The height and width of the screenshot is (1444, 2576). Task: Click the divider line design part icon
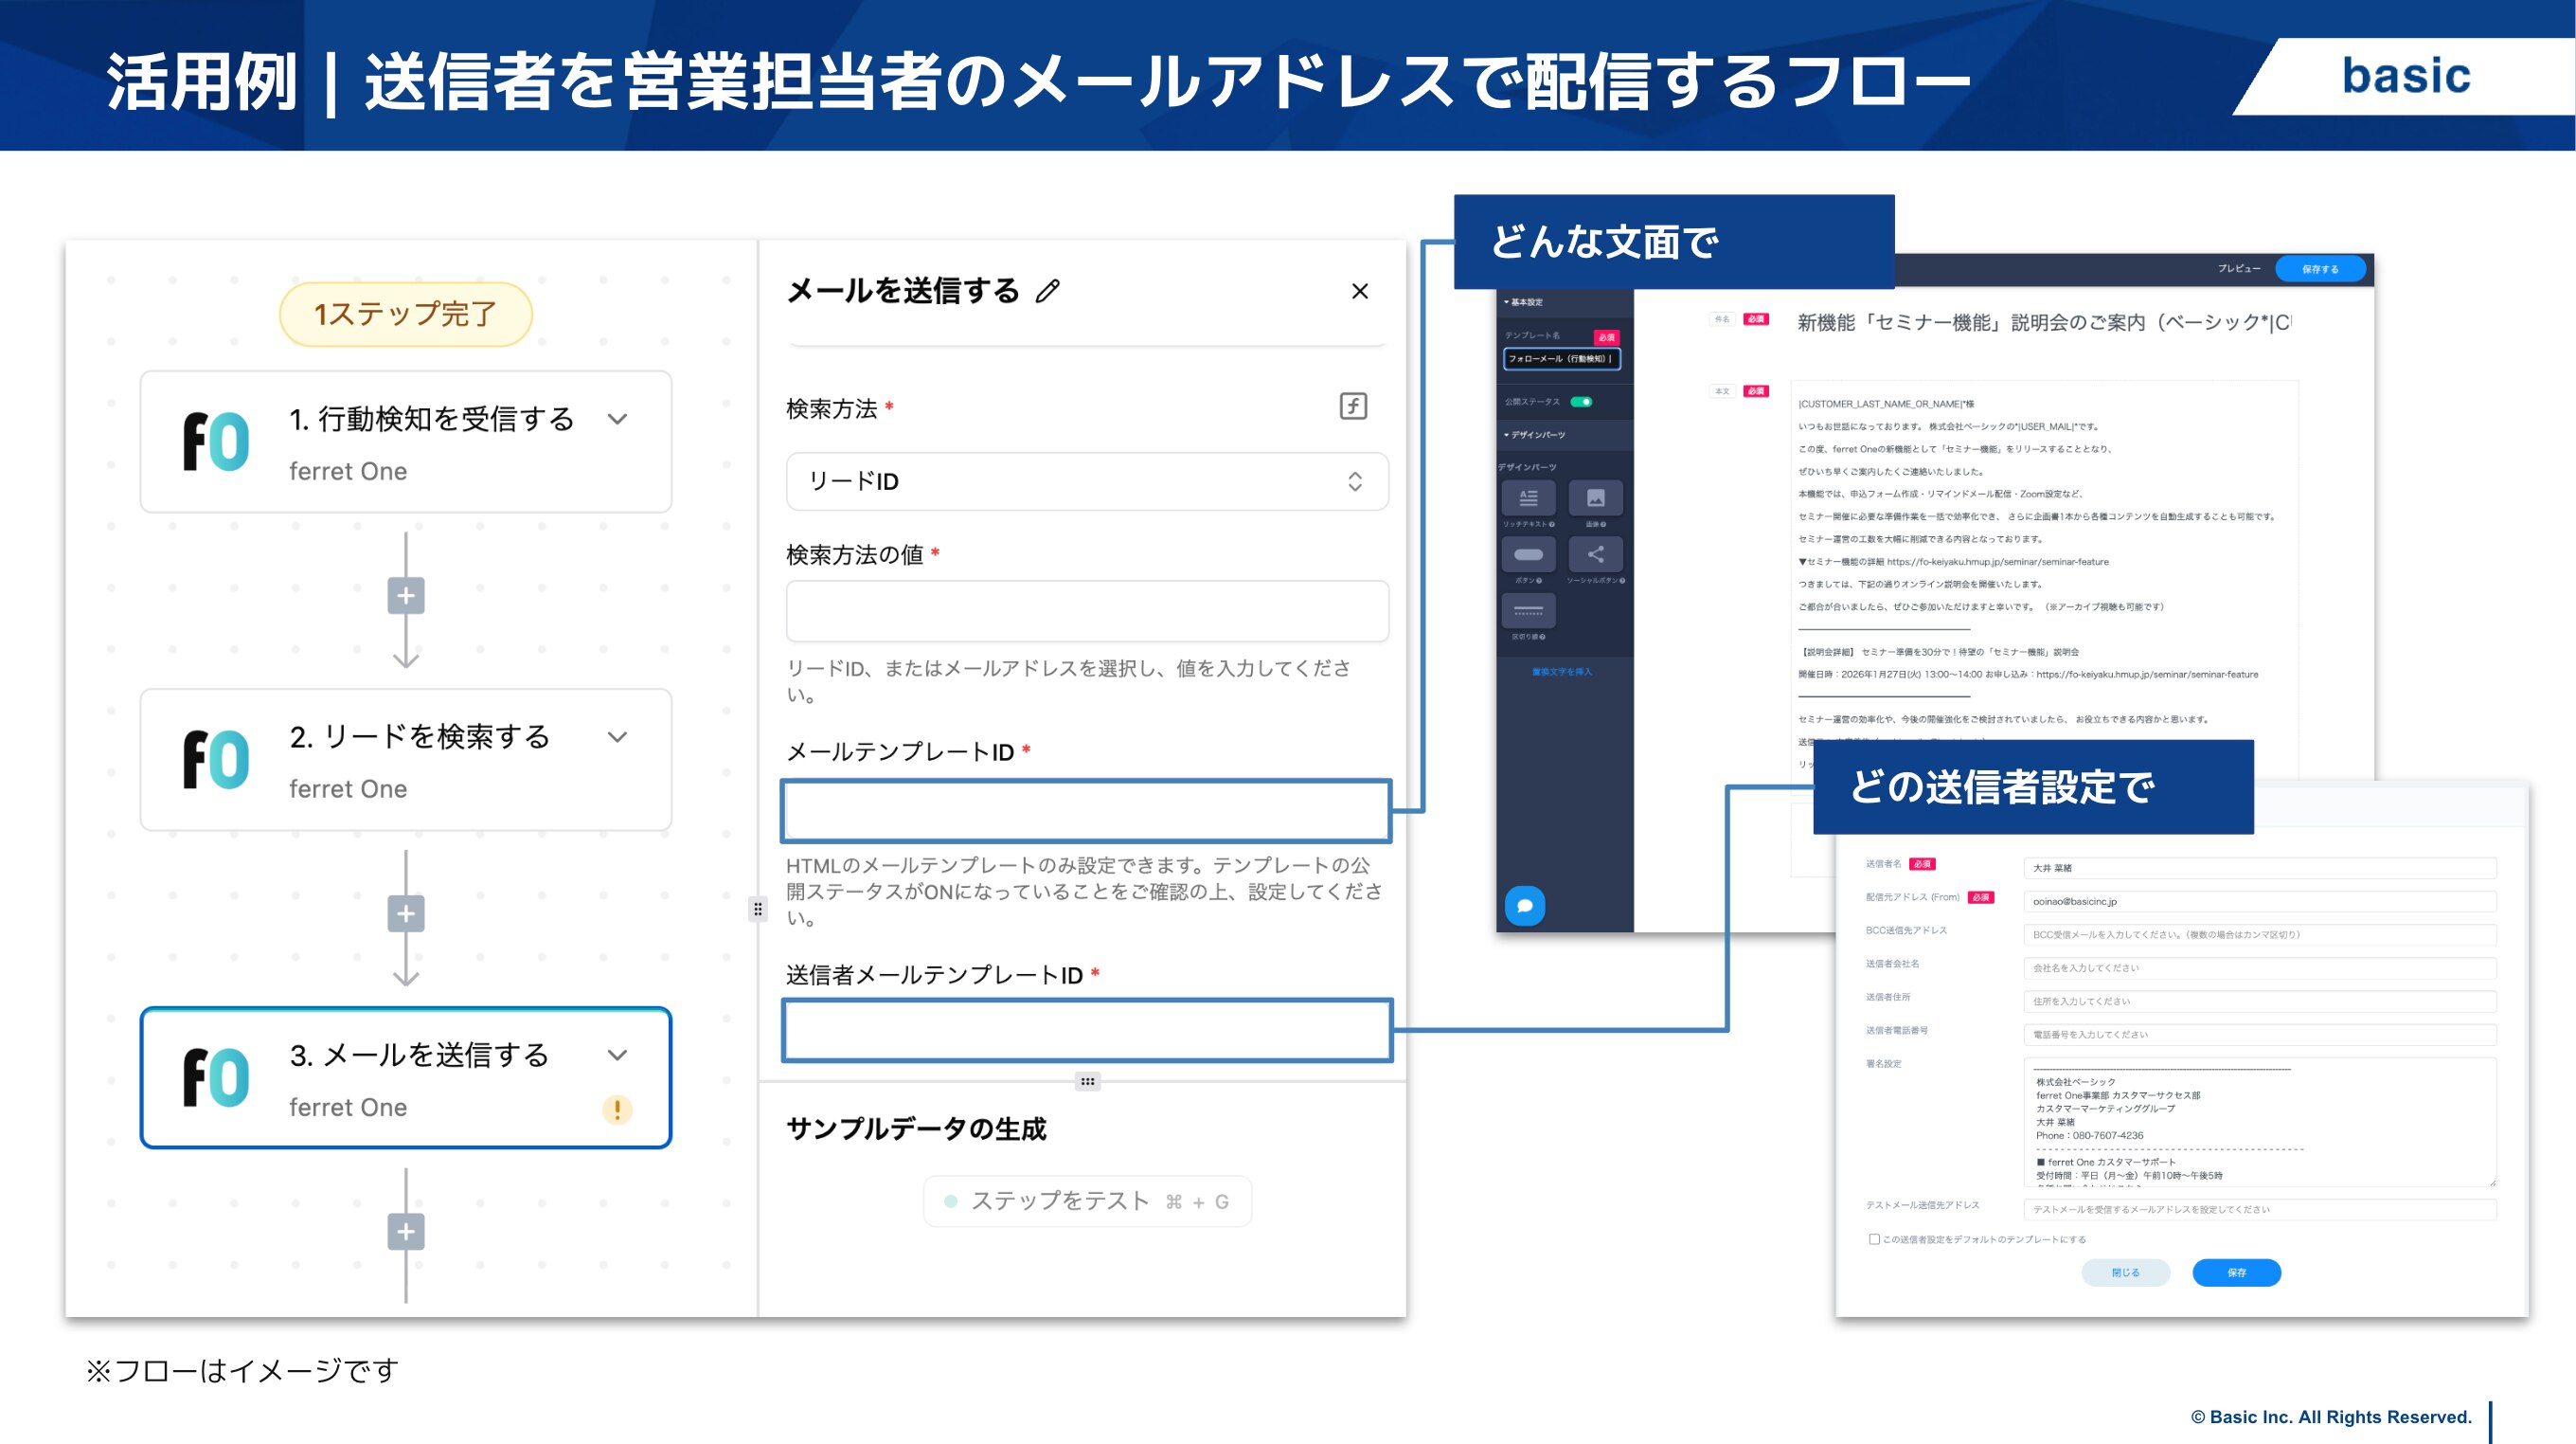pyautogui.click(x=1528, y=610)
